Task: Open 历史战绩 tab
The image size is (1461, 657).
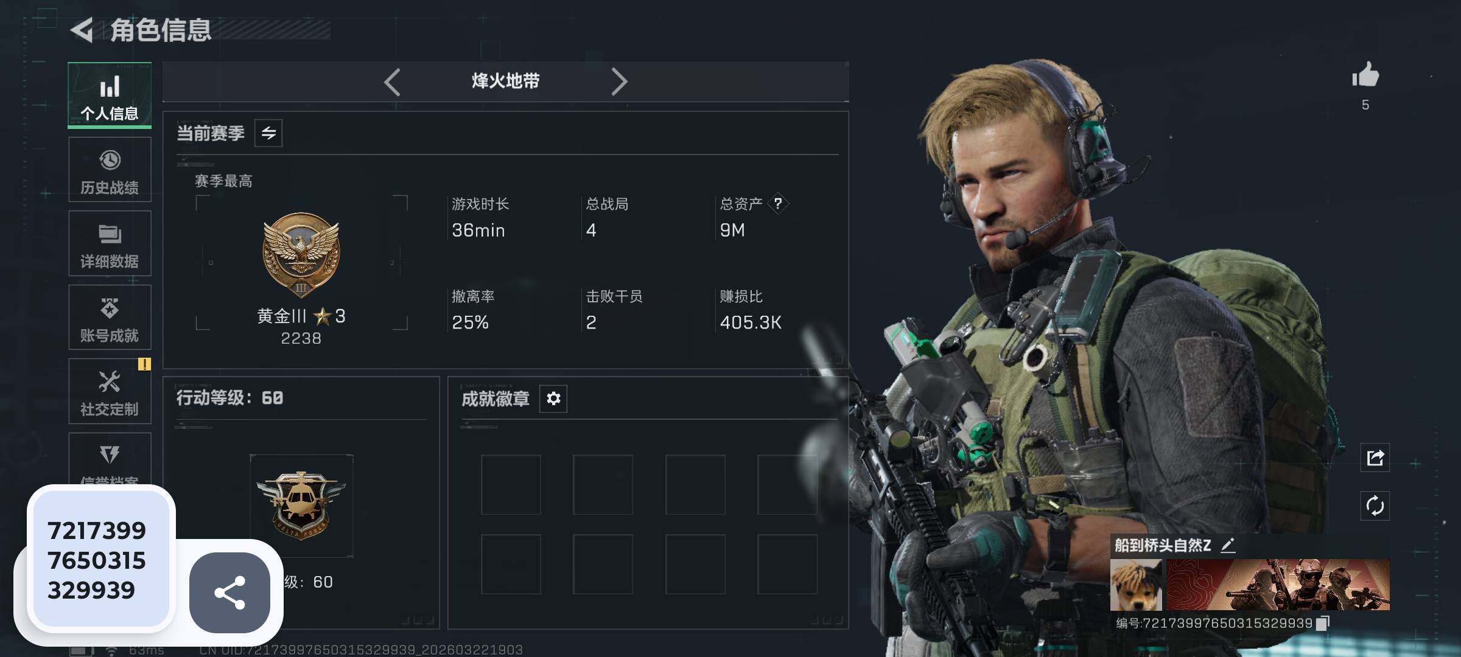Action: 110,170
